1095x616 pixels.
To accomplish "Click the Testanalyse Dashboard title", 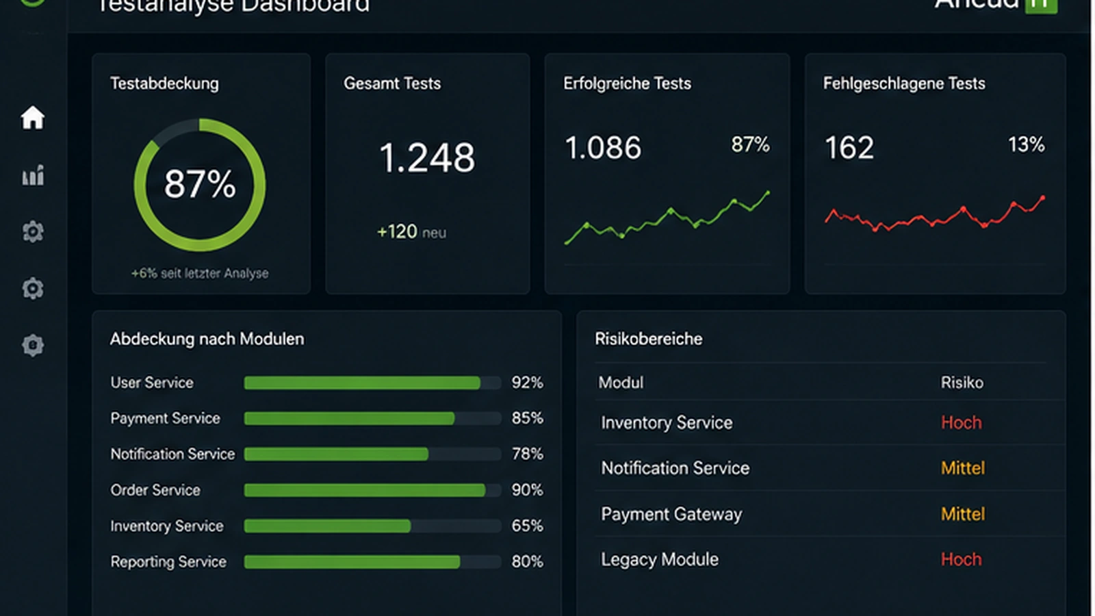I will [x=233, y=7].
